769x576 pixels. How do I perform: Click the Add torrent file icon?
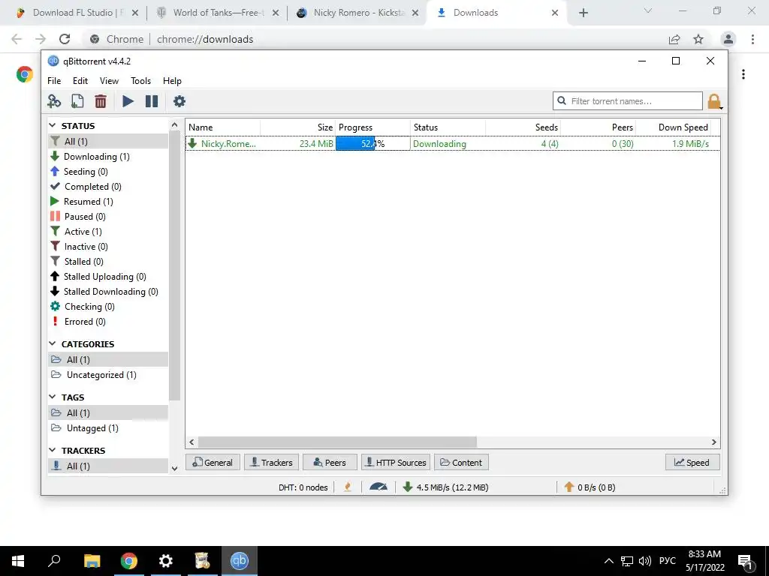[77, 101]
